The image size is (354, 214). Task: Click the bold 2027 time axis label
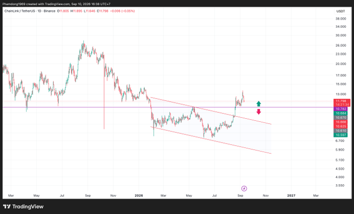(291, 195)
